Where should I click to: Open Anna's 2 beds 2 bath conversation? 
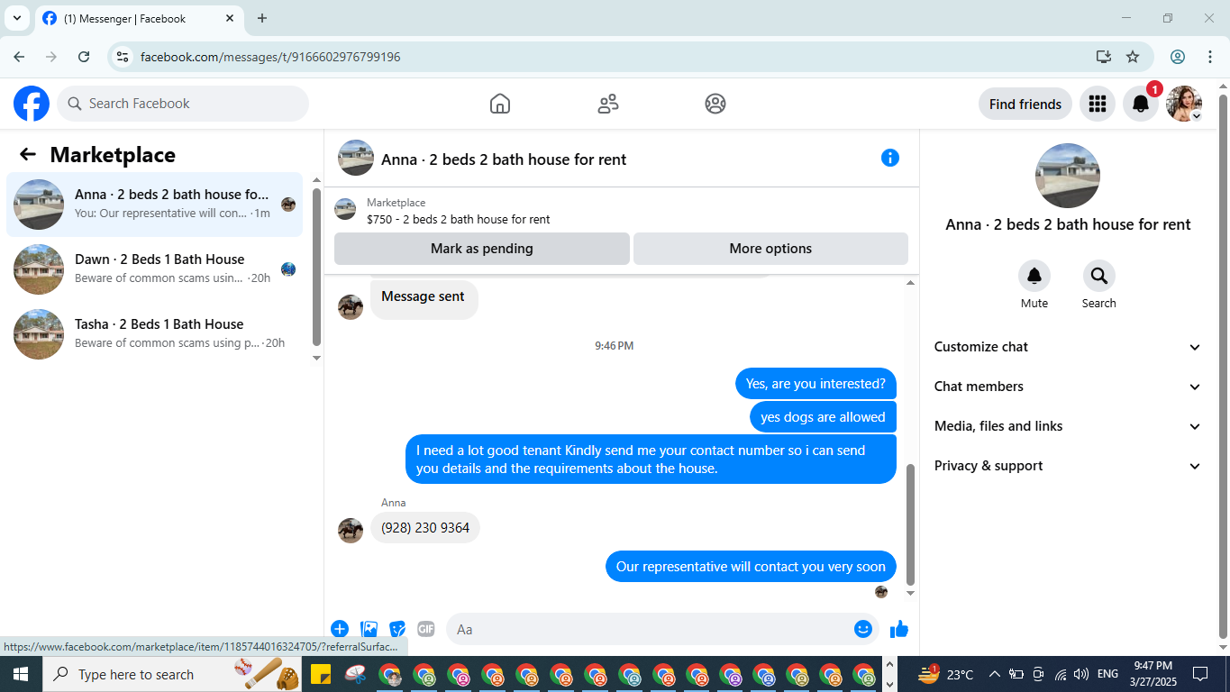155,205
